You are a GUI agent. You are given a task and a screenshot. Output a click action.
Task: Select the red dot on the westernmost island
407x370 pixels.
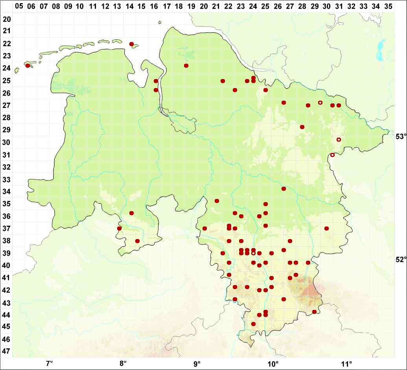(28, 66)
